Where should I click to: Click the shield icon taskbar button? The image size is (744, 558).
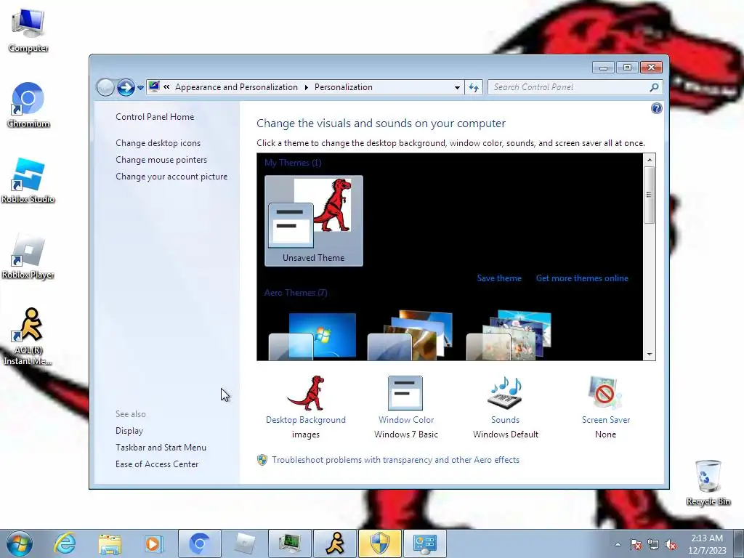click(379, 543)
